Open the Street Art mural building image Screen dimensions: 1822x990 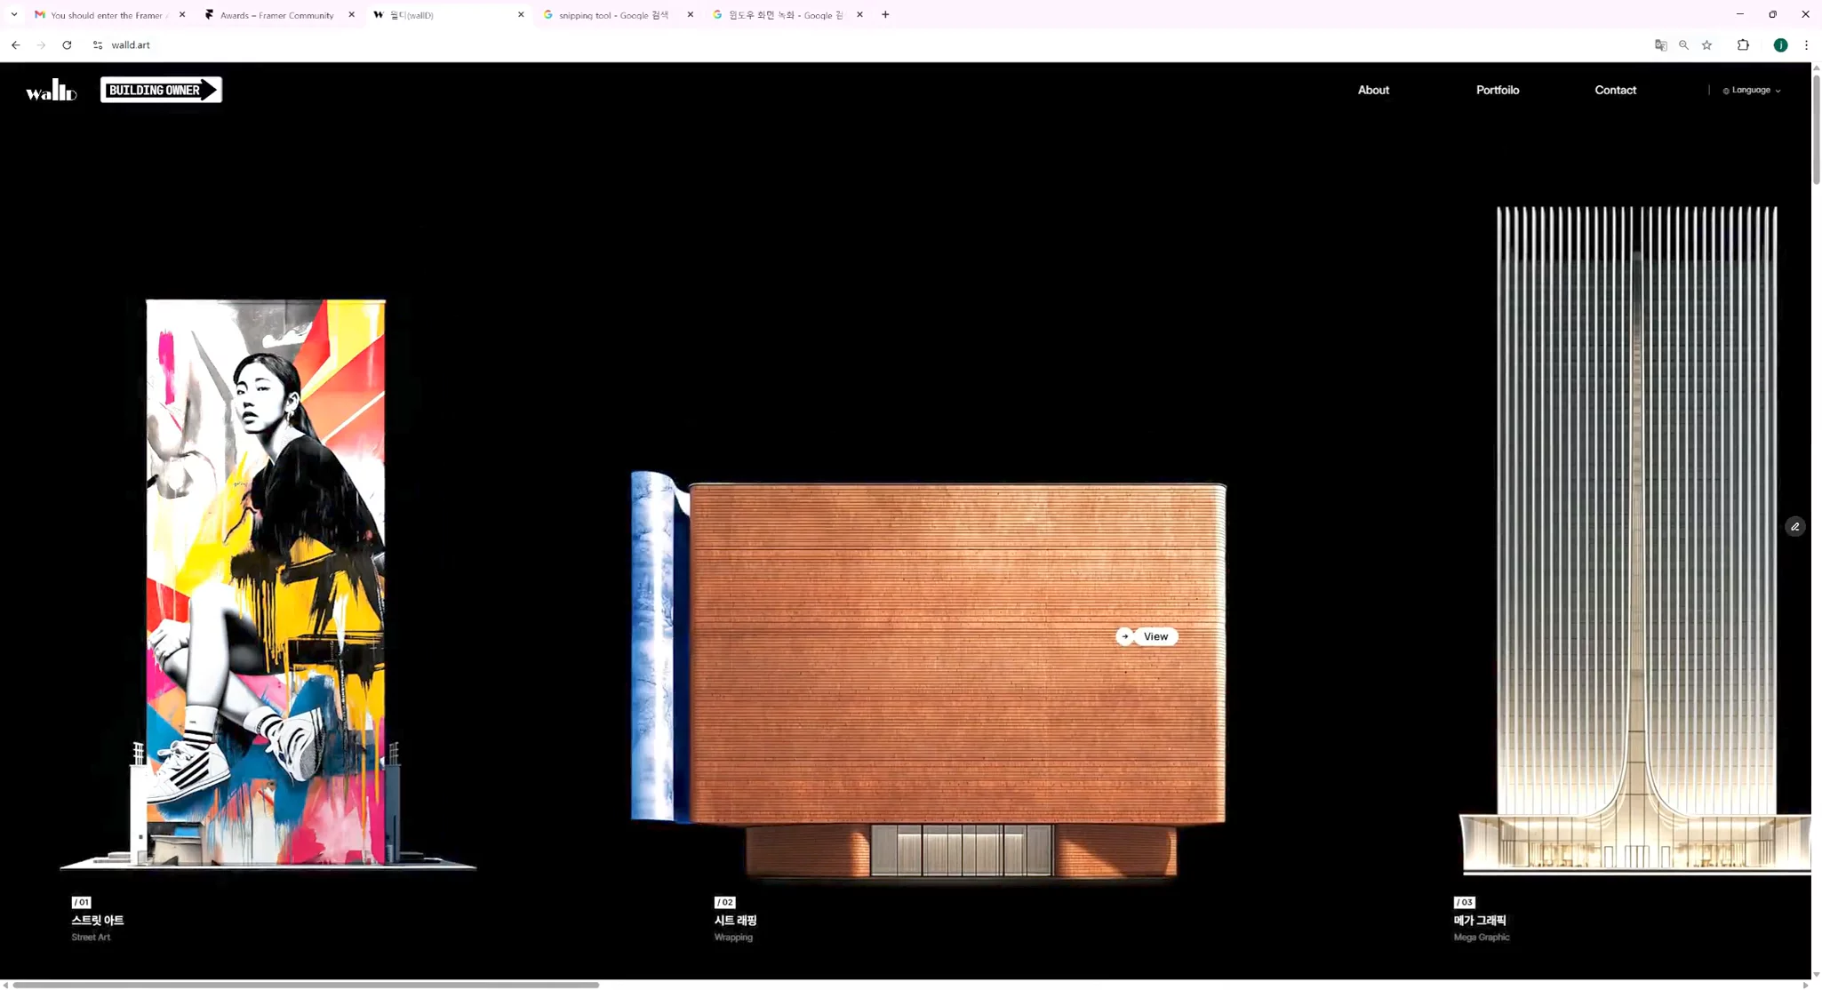point(267,583)
